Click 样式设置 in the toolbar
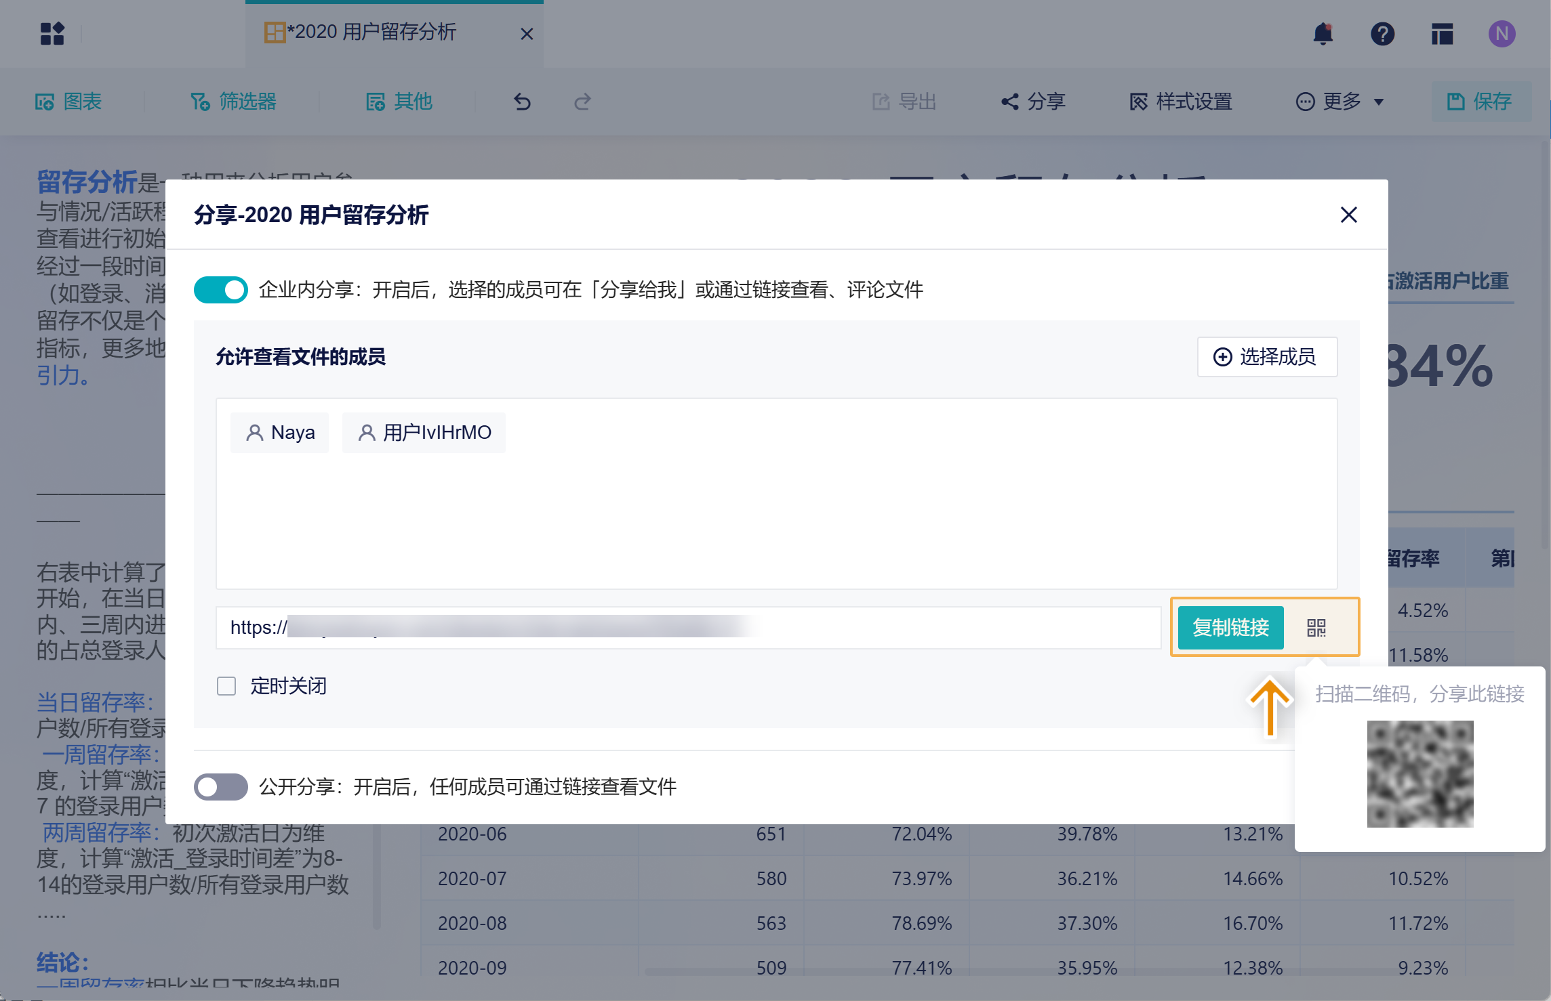The image size is (1551, 1001). click(x=1181, y=102)
